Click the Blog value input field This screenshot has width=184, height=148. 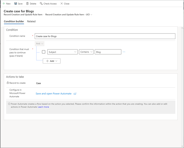108,52
